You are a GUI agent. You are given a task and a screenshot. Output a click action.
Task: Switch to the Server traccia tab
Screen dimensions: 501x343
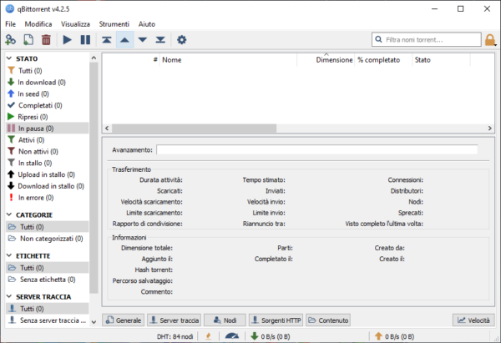click(x=175, y=320)
